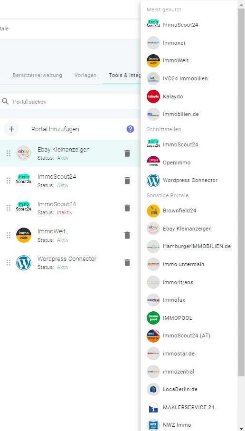Delete the Ebay Kleinanzeigen portal via trash icon
The width and height of the screenshot is (245, 431).
click(x=127, y=153)
